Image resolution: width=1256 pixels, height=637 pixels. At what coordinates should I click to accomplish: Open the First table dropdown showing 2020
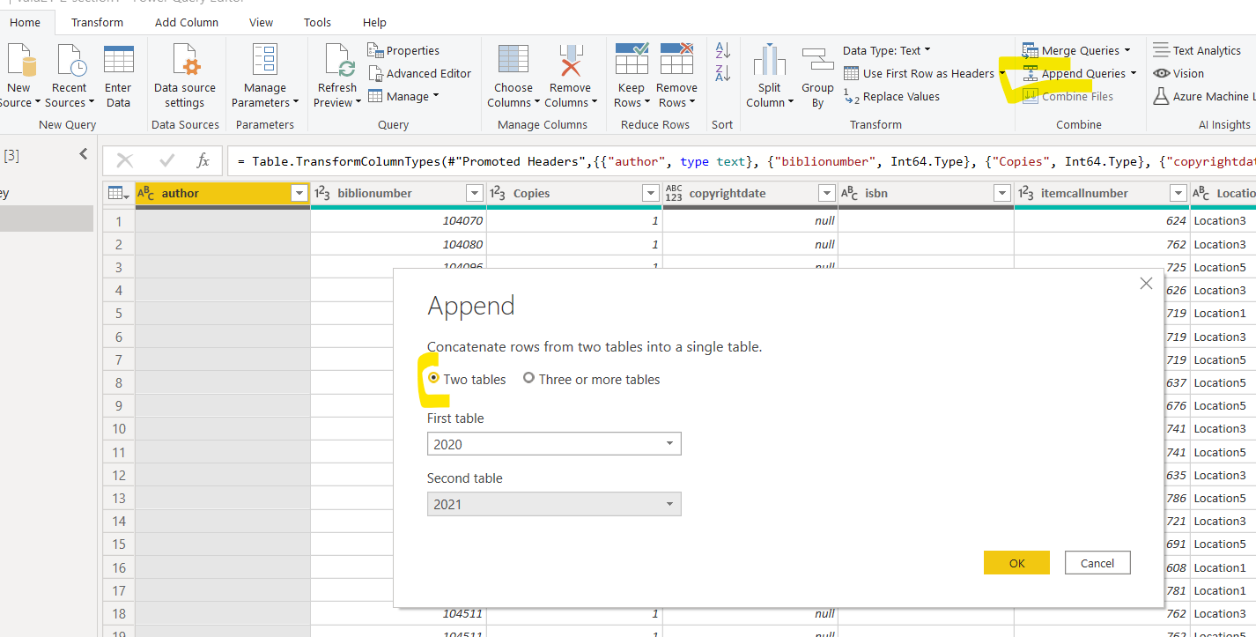click(554, 444)
